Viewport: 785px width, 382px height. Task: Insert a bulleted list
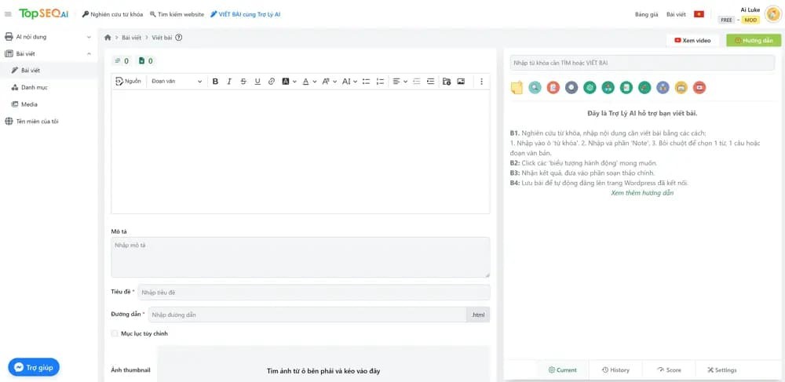pos(366,81)
